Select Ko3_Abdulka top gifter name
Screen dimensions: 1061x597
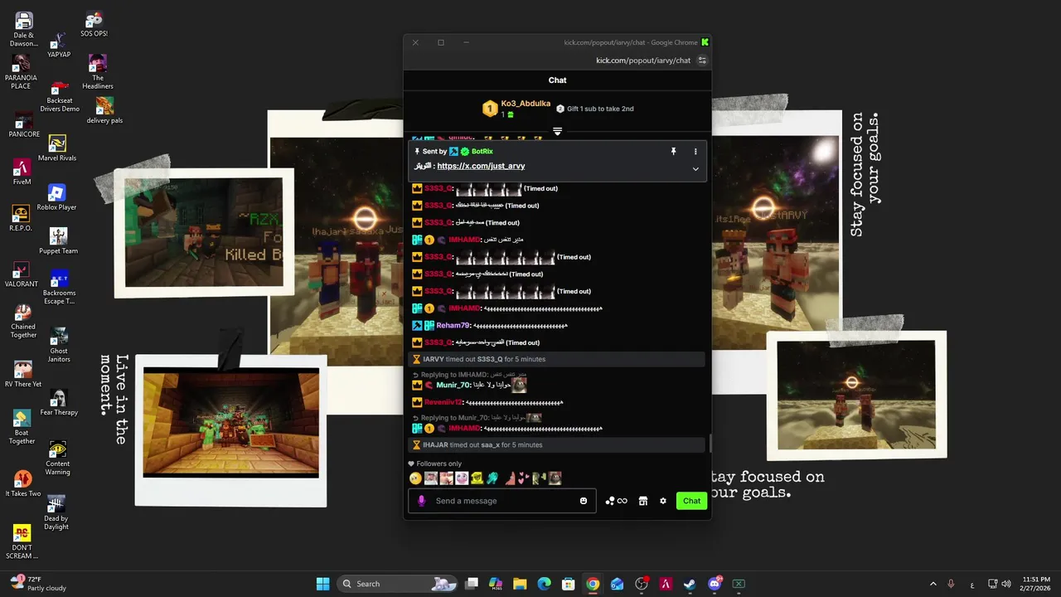[526, 104]
